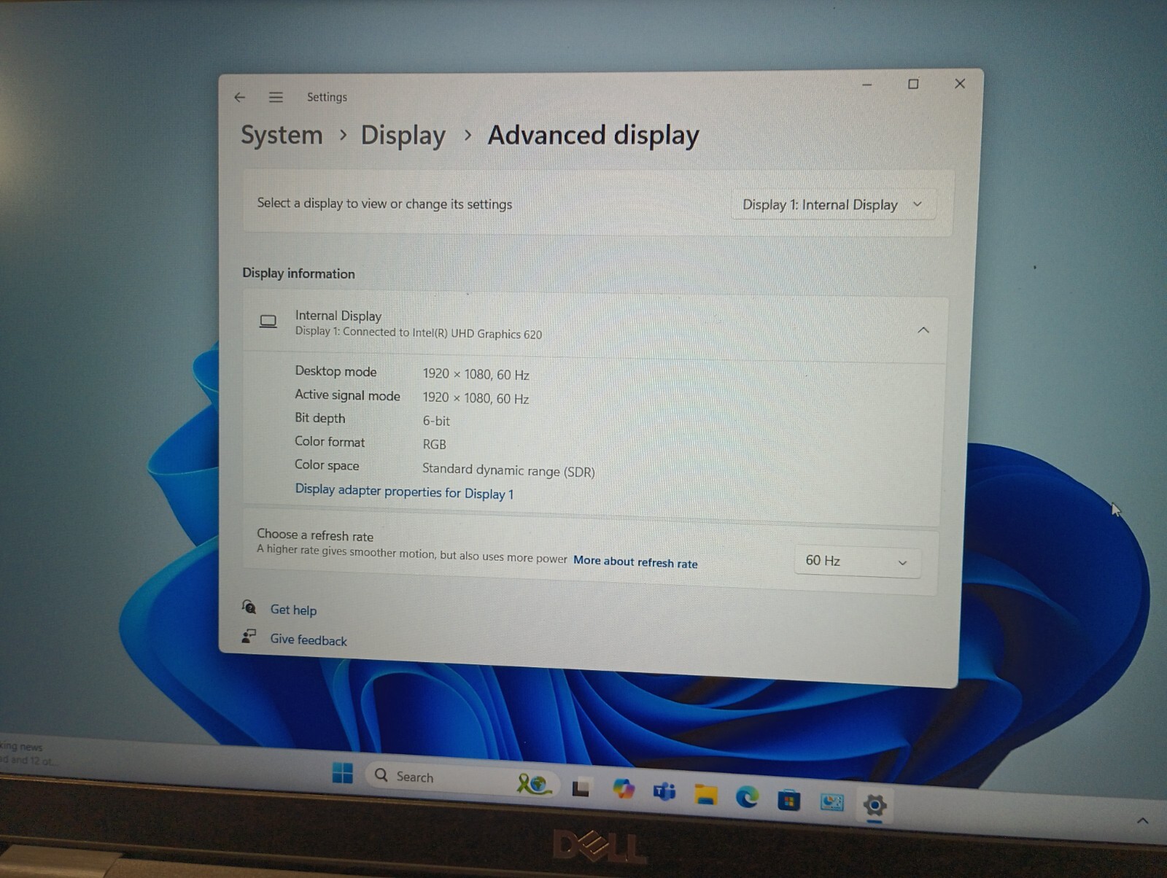This screenshot has width=1167, height=878.
Task: Navigate to System in the breadcrumb
Action: (x=282, y=135)
